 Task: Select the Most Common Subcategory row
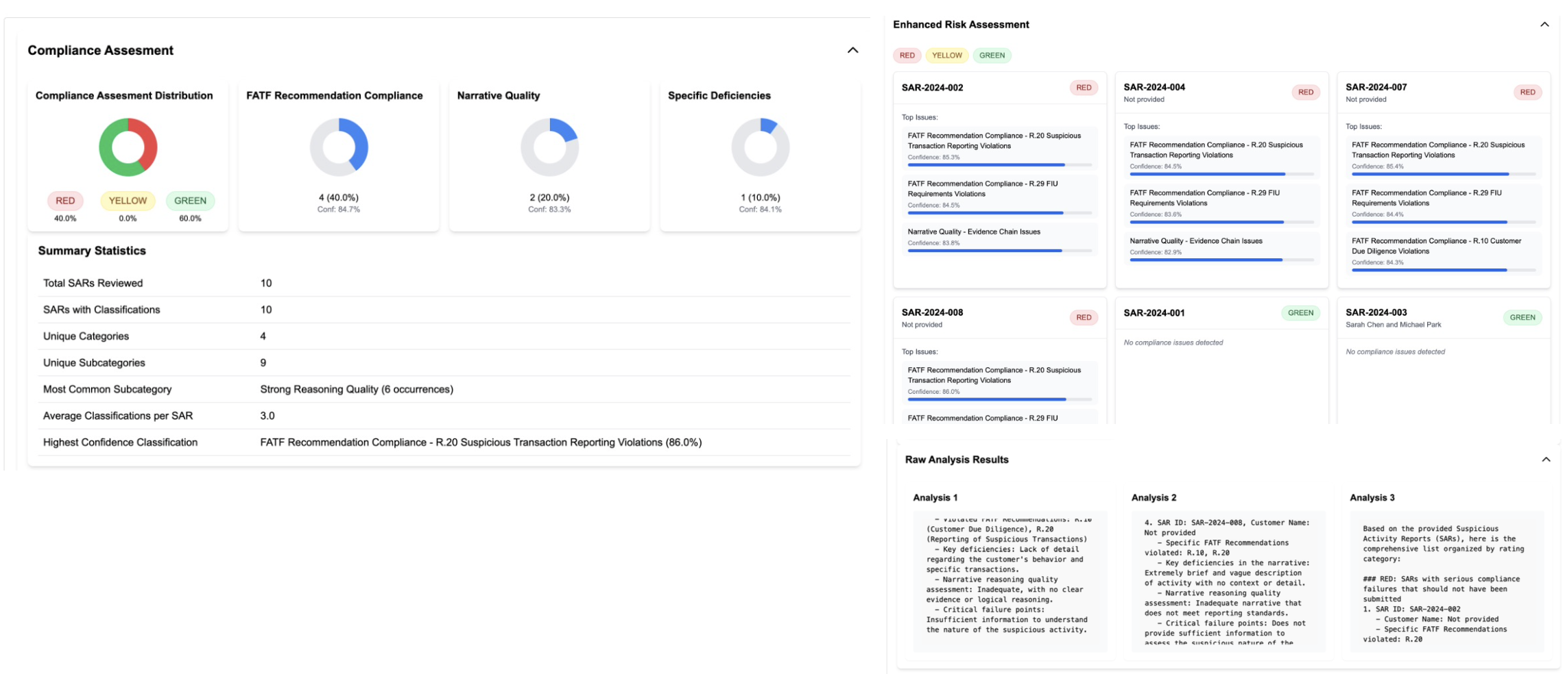(356, 389)
